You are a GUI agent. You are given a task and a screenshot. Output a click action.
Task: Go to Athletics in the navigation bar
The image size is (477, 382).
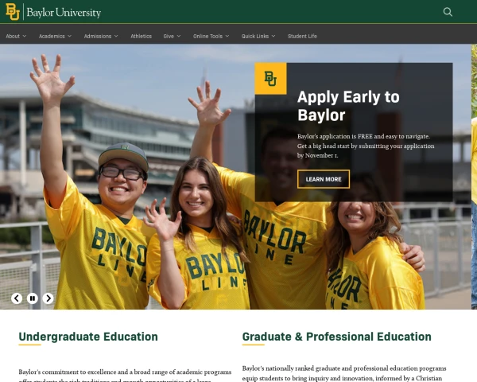[141, 36]
